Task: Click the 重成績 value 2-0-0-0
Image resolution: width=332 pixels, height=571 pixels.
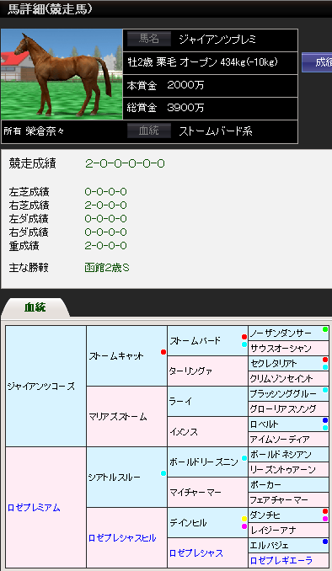Action: (x=105, y=246)
